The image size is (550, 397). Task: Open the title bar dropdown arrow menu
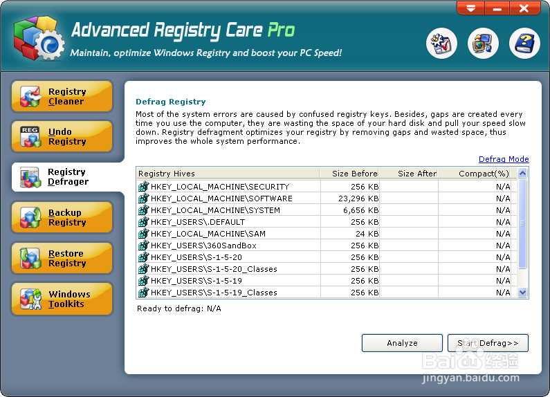coord(470,8)
